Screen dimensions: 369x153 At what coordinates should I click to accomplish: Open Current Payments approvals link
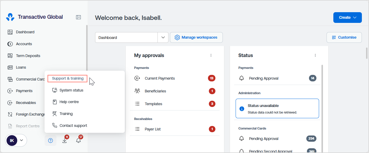(x=160, y=78)
